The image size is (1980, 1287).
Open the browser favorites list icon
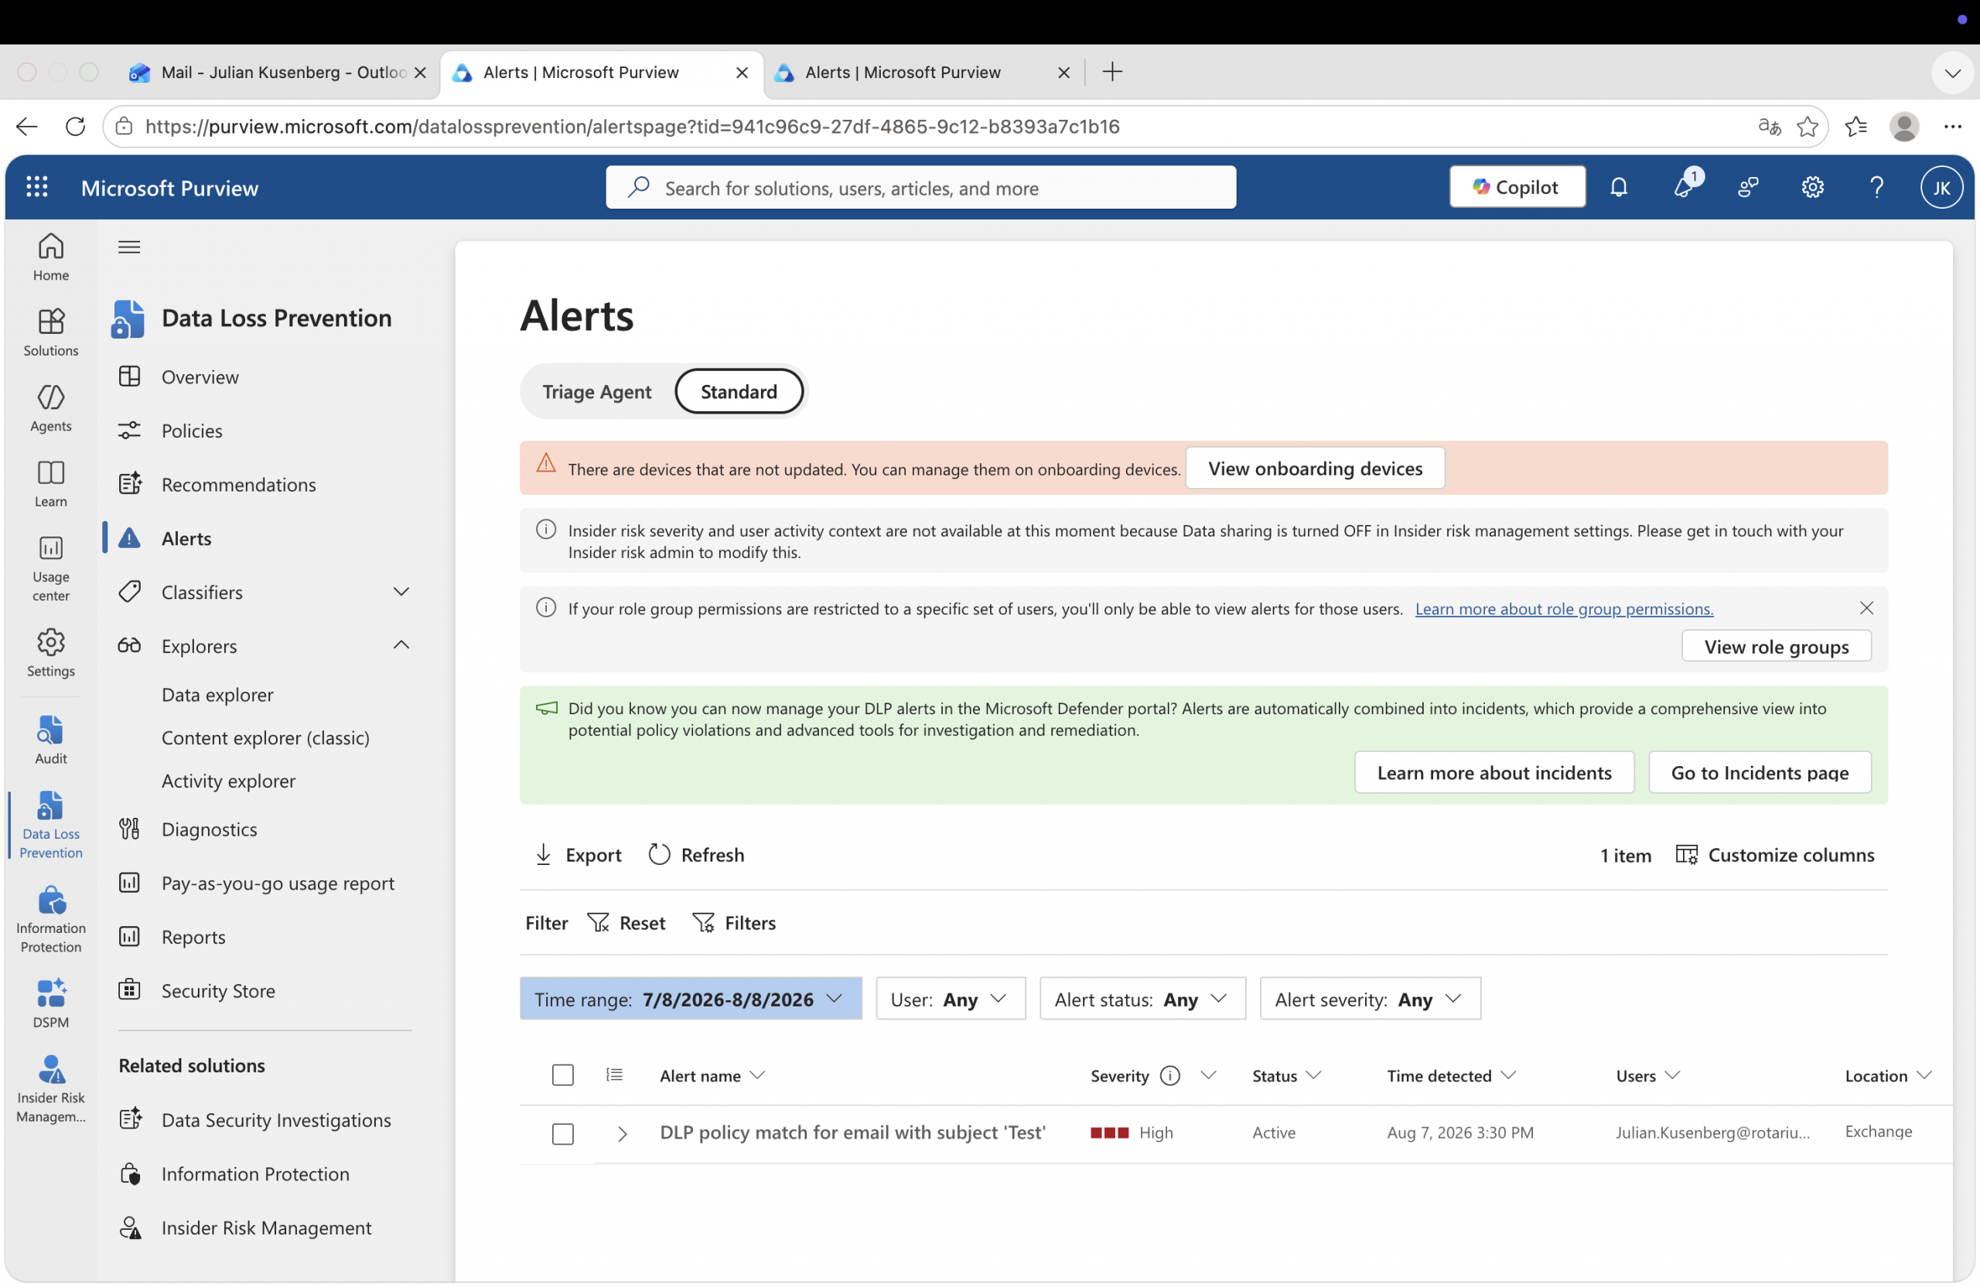pos(1856,126)
